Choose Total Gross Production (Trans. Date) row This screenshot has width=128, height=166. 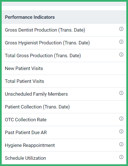[64, 56]
